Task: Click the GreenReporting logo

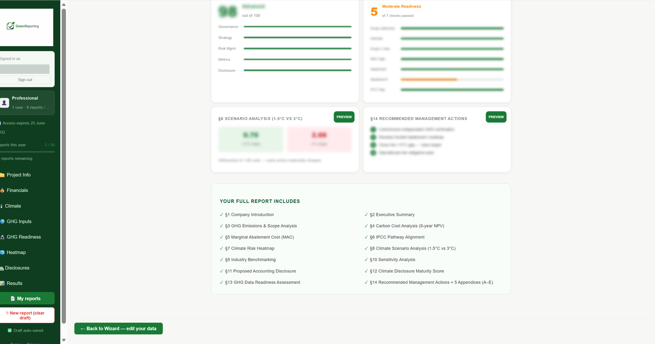Action: (x=23, y=26)
